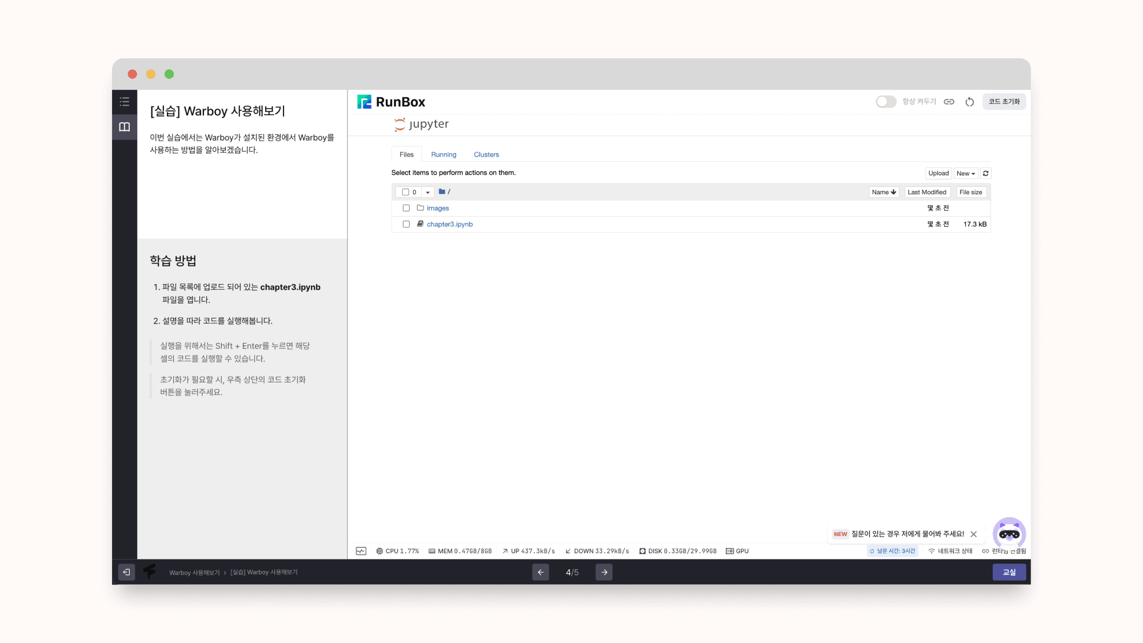This screenshot has height=643, width=1143.
Task: Click the bold chapter3.ipynb text in instructions
Action: tap(290, 287)
